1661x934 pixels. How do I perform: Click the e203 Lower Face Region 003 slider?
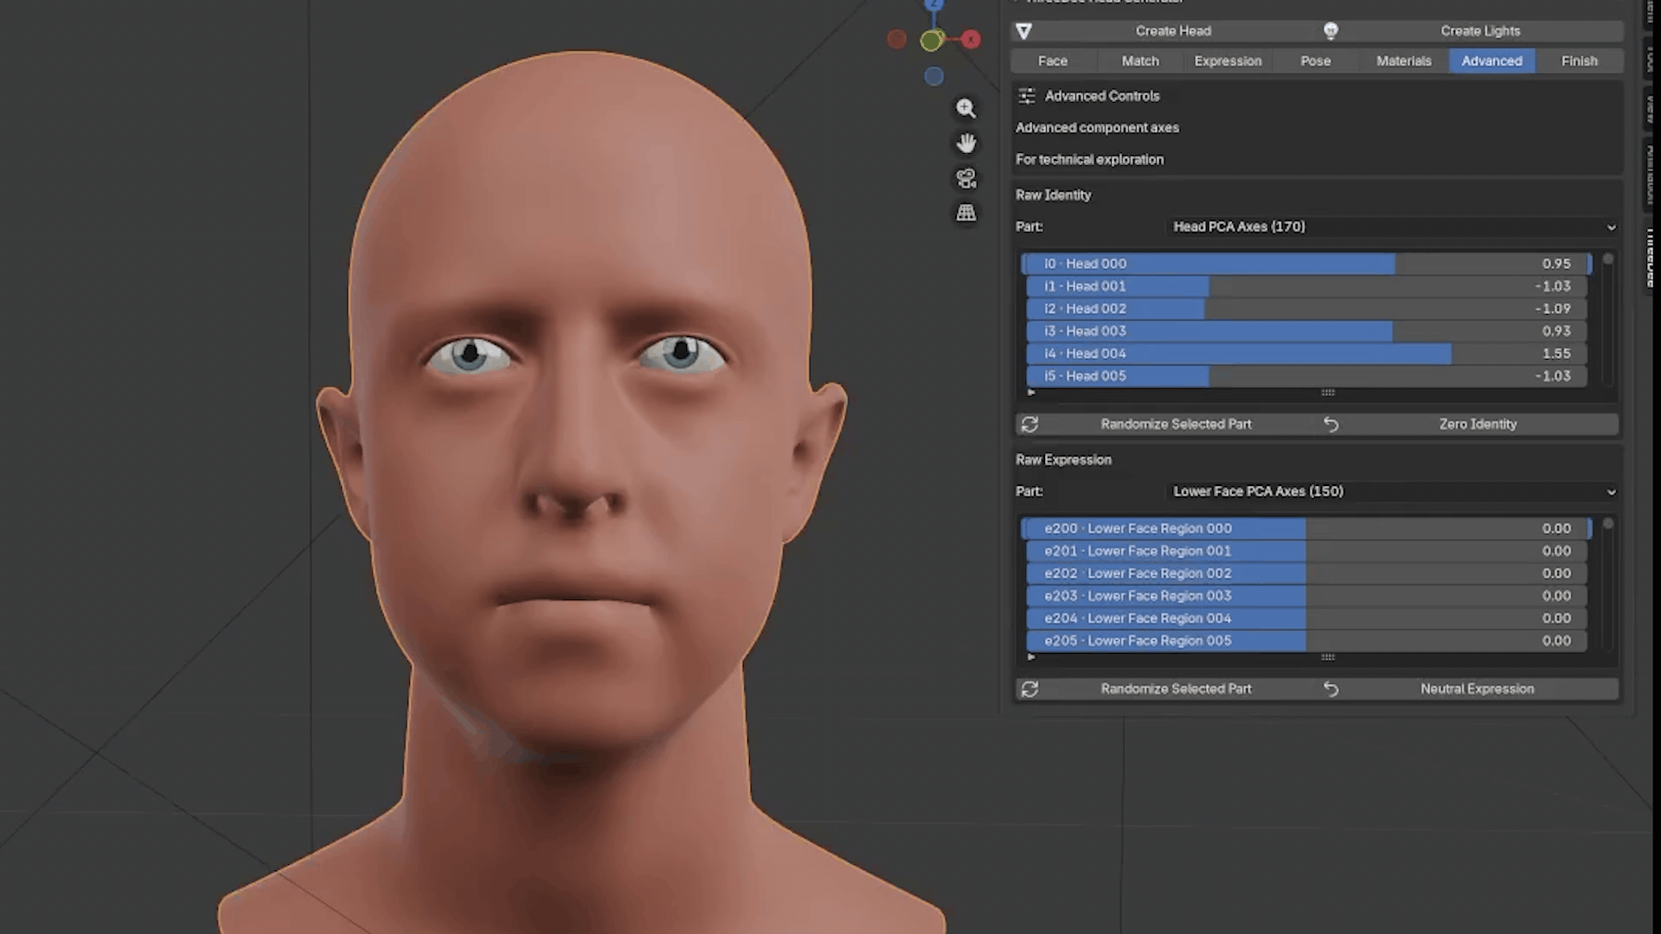(1306, 596)
